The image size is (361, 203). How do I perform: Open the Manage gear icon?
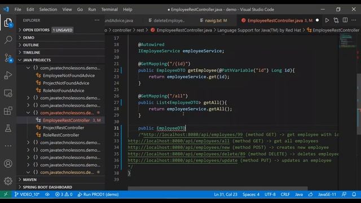tap(8, 181)
